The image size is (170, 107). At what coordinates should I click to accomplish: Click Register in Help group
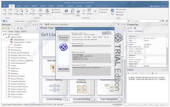click(120, 15)
